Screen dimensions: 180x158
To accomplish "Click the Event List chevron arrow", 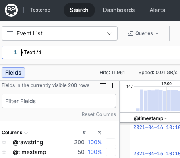I will coord(109,33).
